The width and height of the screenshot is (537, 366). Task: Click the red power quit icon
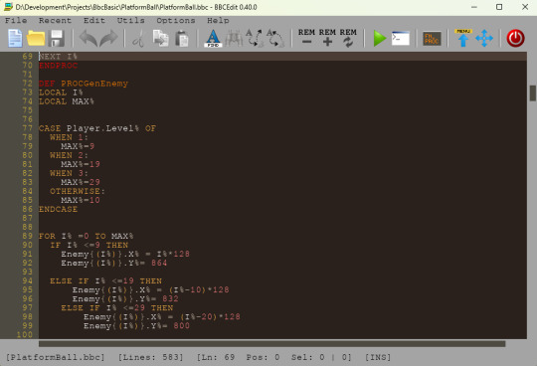point(515,38)
